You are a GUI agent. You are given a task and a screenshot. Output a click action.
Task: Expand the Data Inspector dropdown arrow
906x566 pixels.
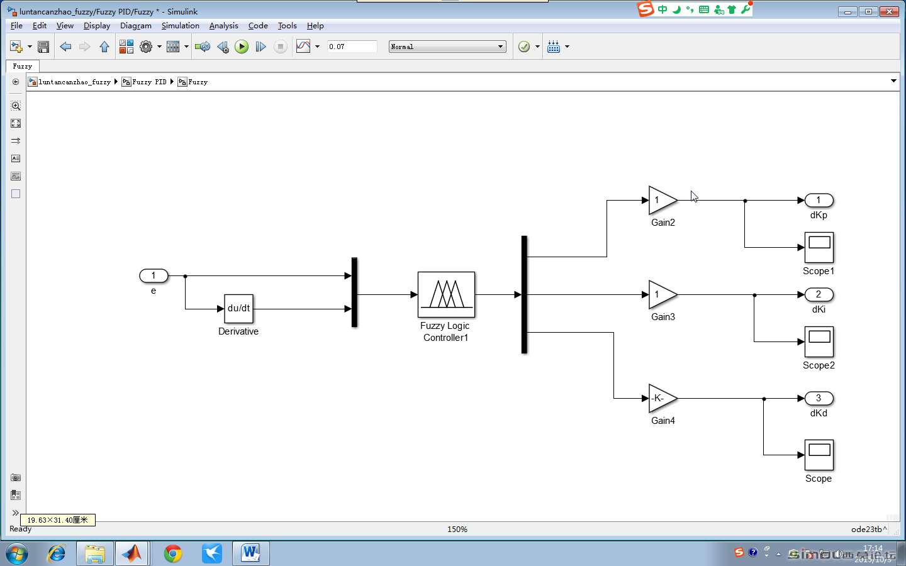click(x=317, y=47)
